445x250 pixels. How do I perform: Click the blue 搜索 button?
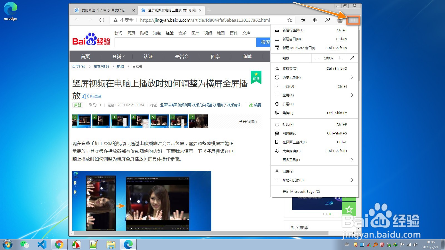coord(263,42)
